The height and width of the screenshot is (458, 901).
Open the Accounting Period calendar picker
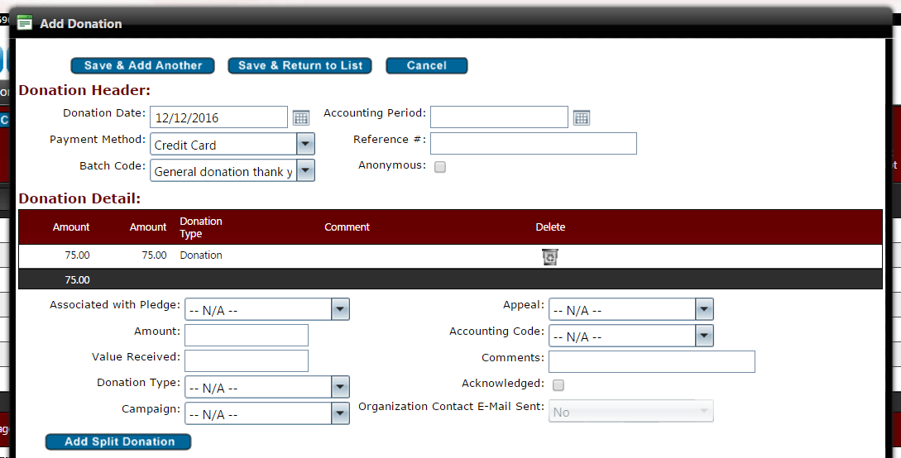point(582,117)
